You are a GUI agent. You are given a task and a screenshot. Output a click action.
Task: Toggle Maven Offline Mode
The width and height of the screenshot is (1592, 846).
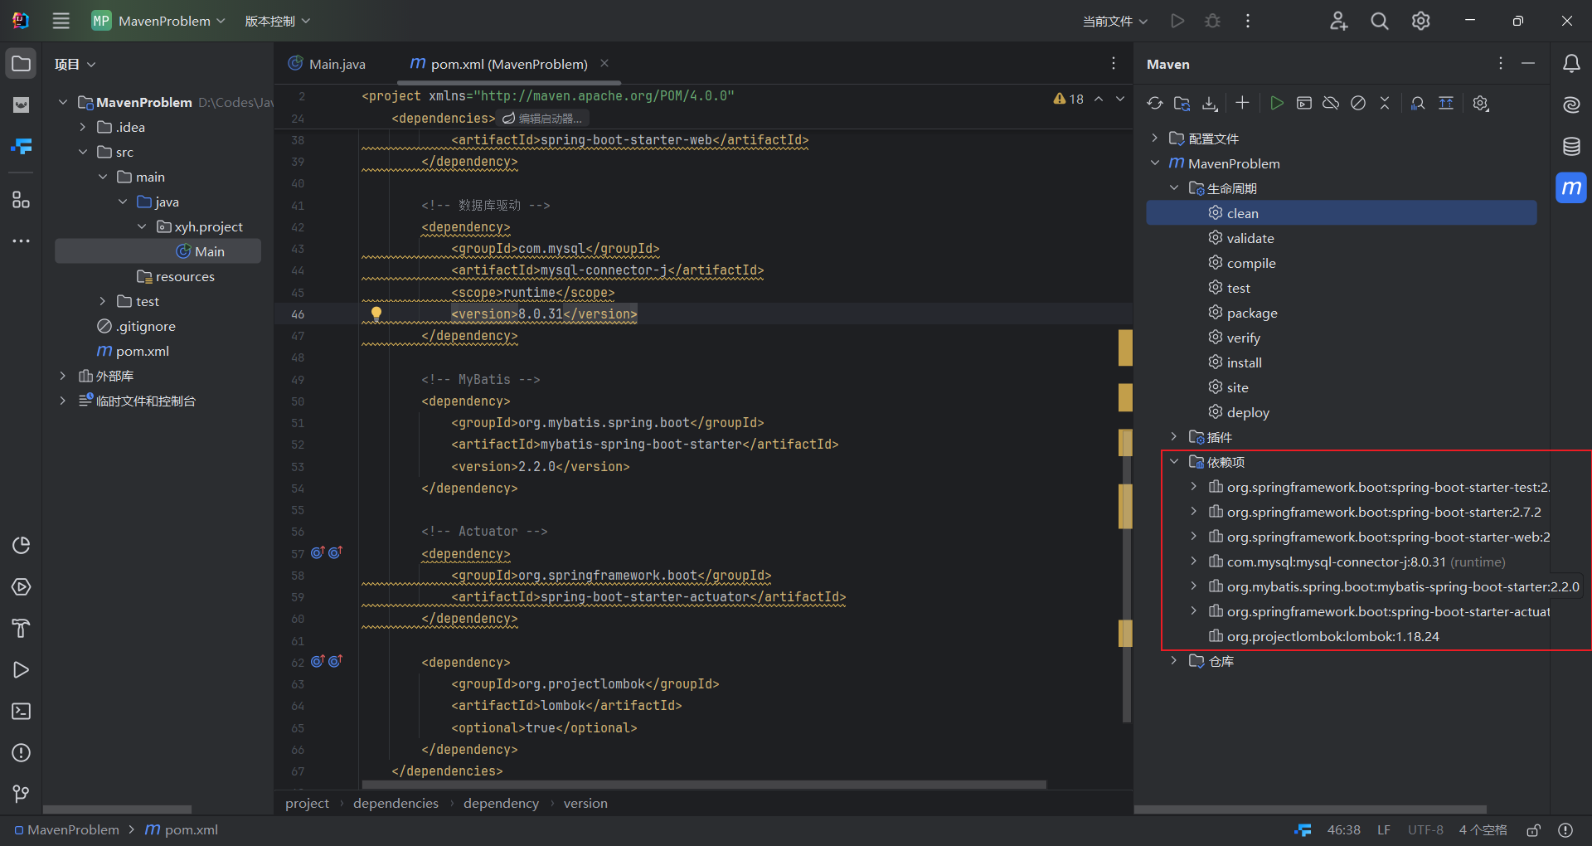(x=1331, y=104)
